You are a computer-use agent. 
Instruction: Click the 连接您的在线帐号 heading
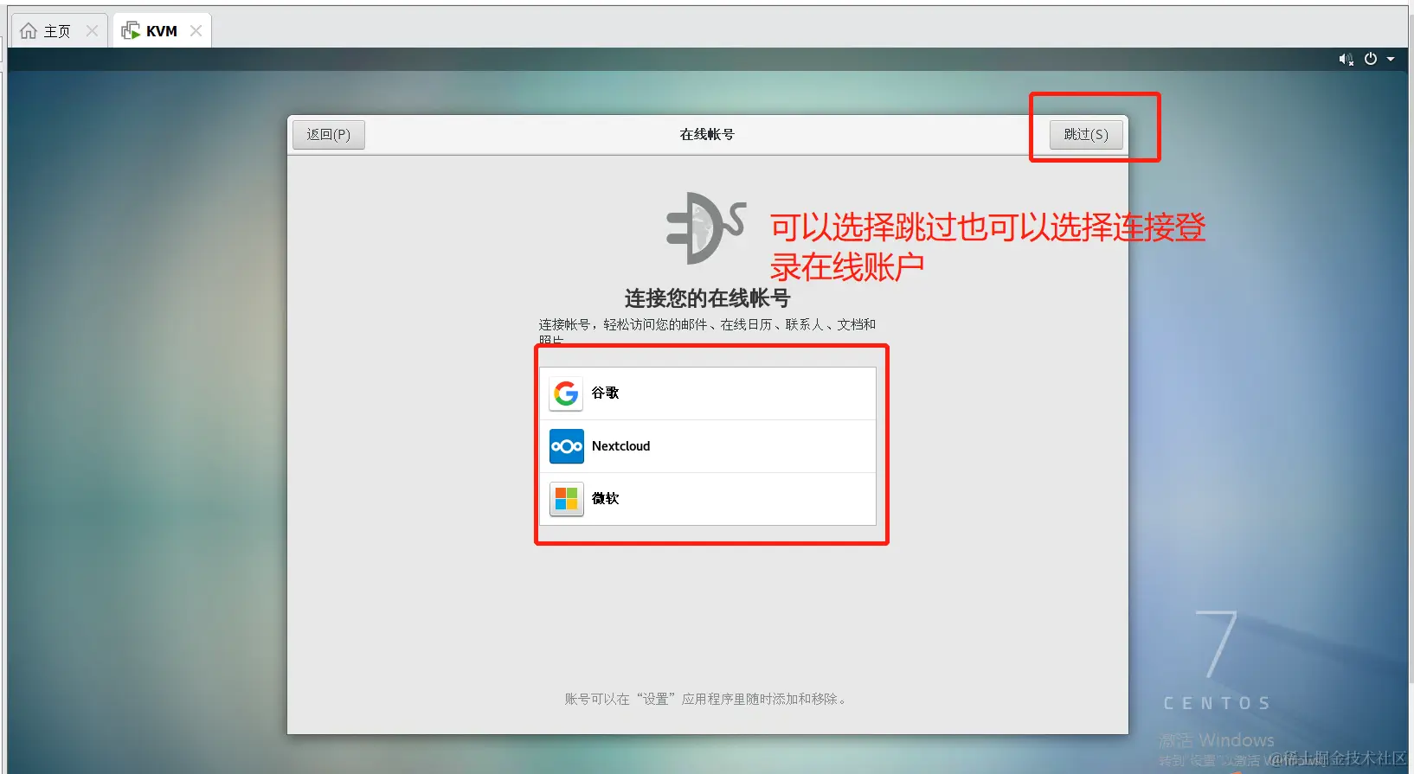[708, 298]
